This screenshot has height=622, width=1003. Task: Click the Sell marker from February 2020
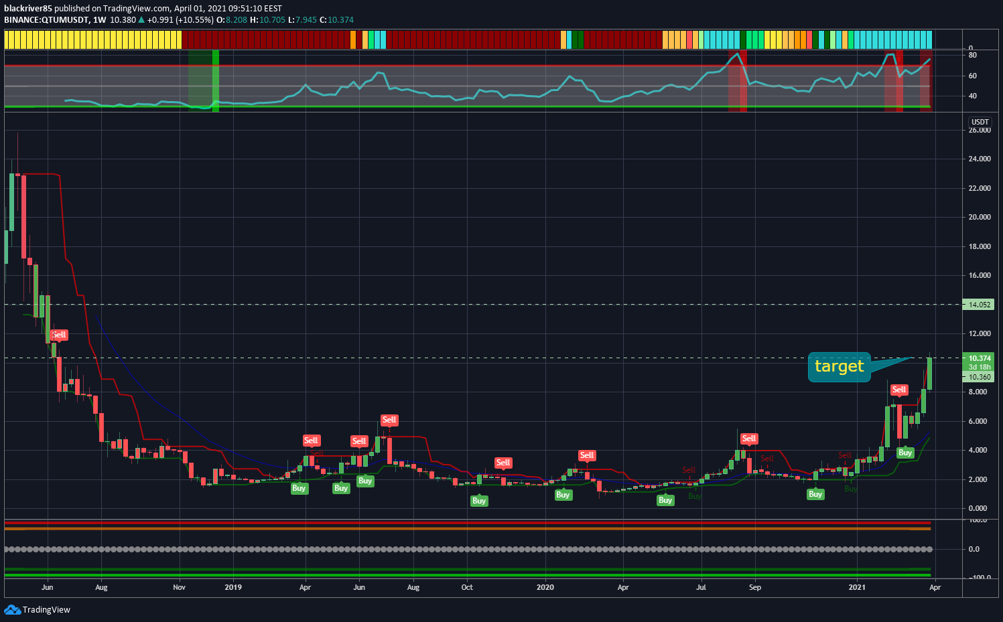click(x=587, y=455)
